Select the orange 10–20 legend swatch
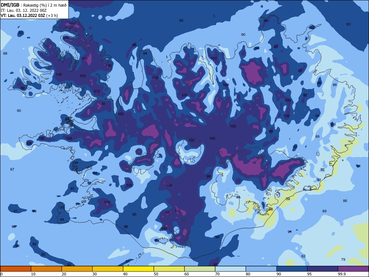The width and height of the screenshot is (369, 277). [x=46, y=269]
